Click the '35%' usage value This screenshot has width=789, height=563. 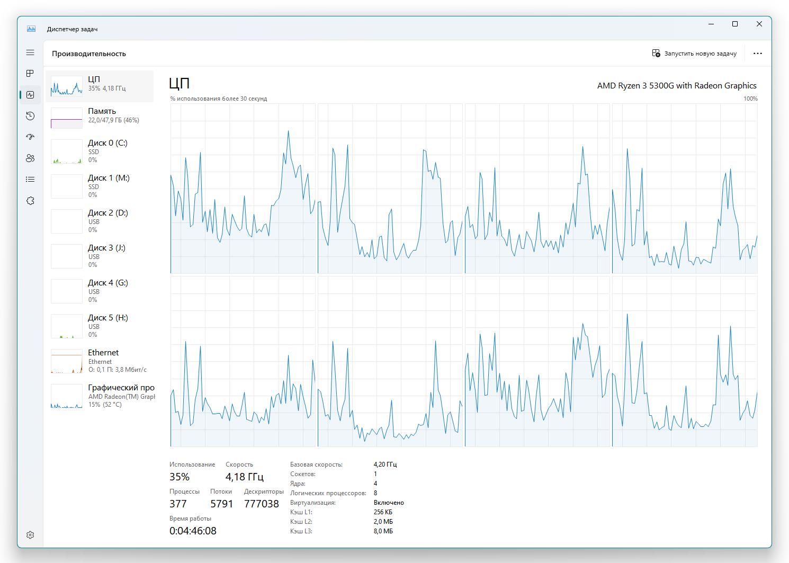point(180,477)
